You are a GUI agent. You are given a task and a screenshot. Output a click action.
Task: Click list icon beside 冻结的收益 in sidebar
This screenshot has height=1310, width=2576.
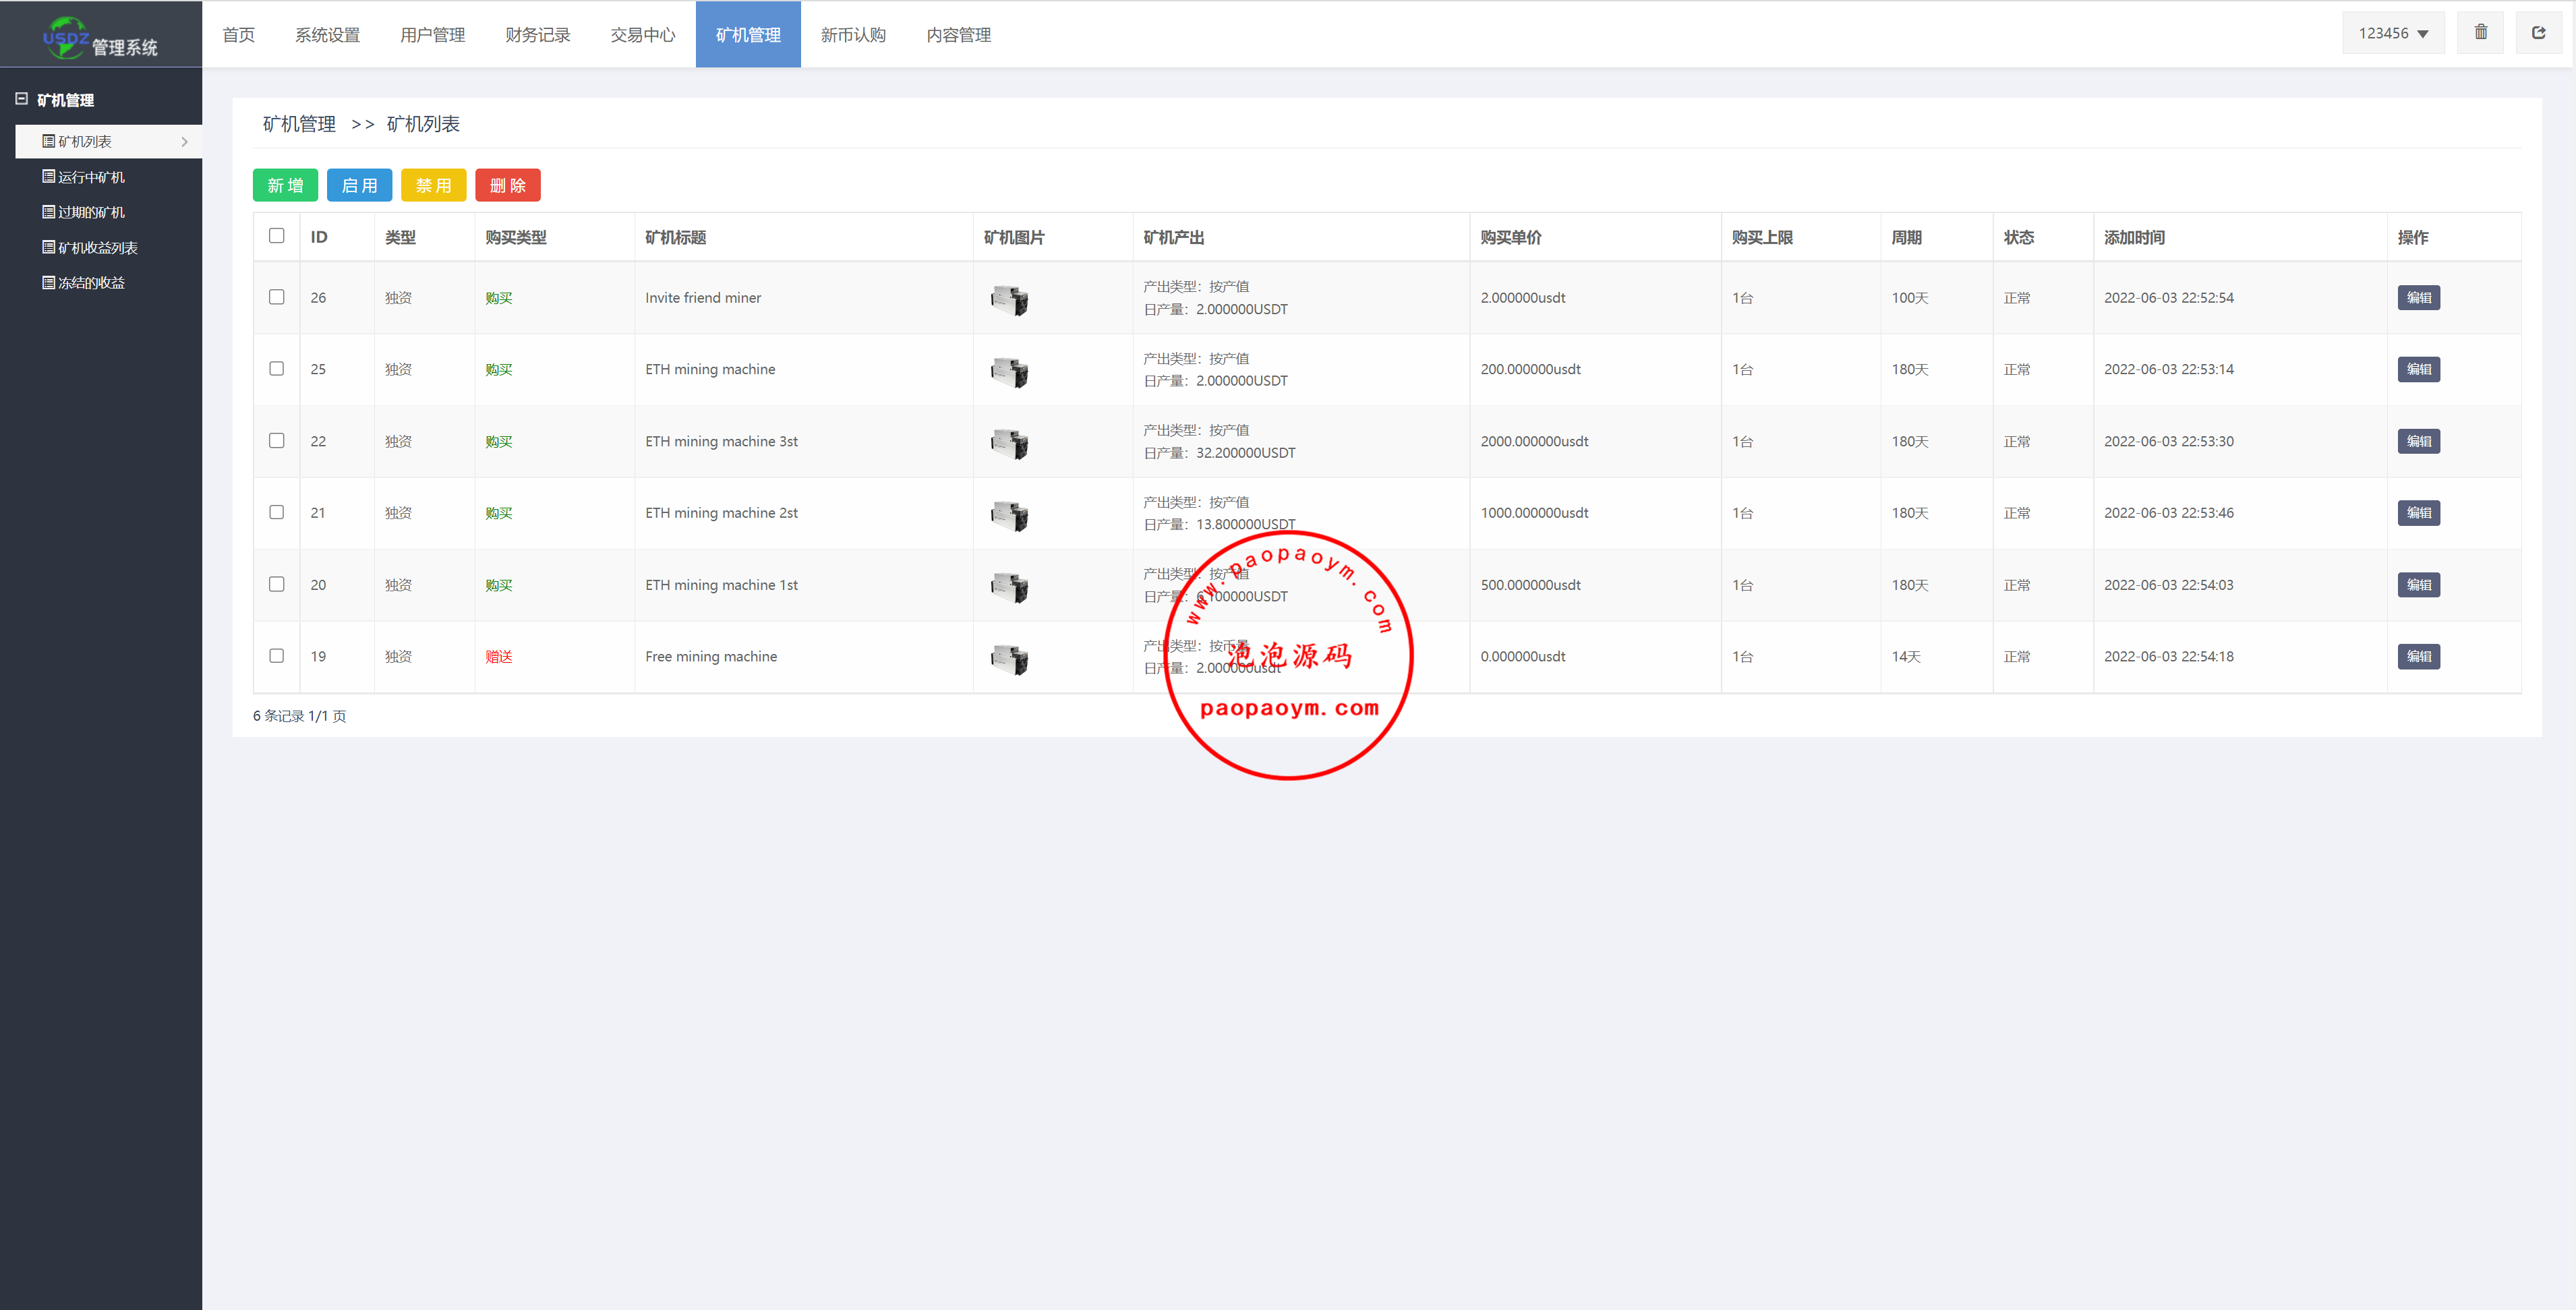(x=48, y=283)
